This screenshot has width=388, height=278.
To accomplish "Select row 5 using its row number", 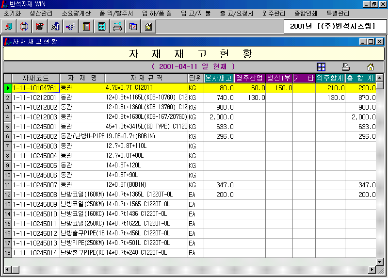I will tap(7, 127).
